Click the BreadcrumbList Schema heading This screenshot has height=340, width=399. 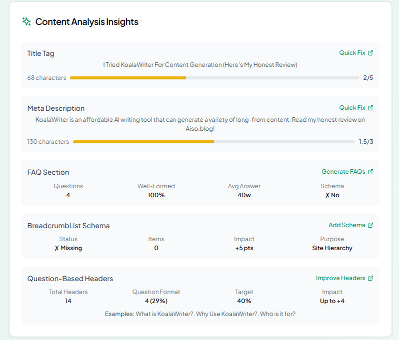pyautogui.click(x=68, y=226)
